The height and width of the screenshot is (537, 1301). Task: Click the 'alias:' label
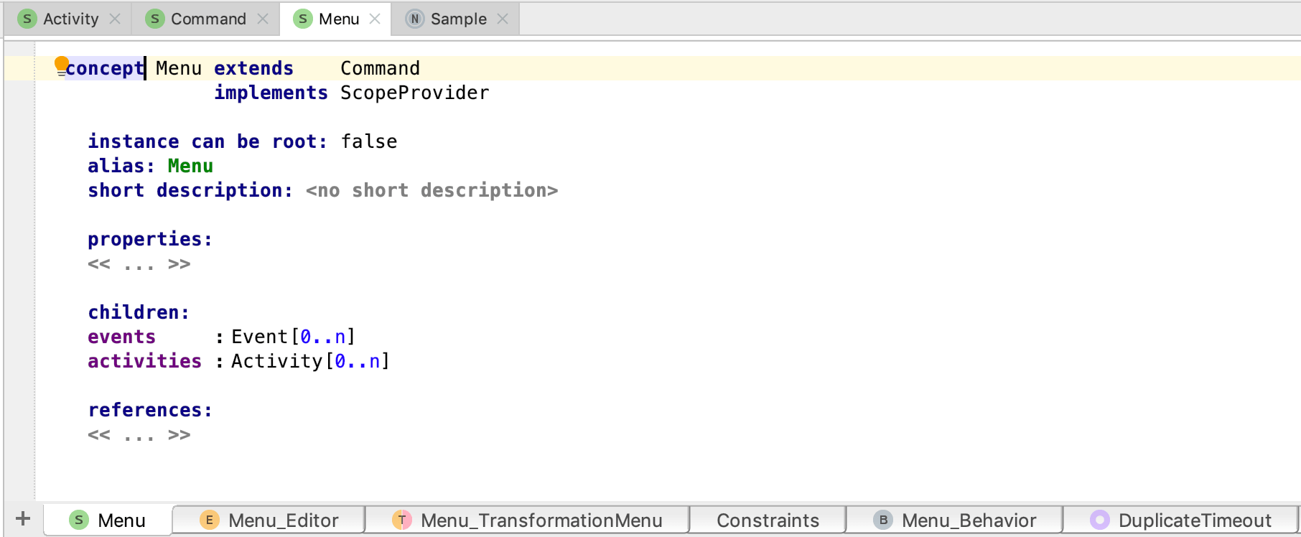[x=121, y=166]
